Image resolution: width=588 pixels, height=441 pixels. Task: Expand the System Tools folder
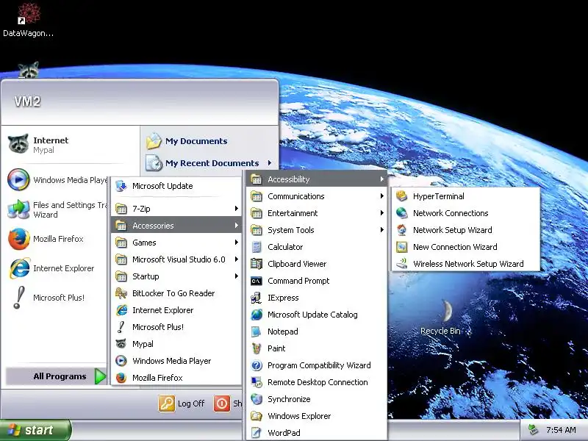[x=317, y=230]
